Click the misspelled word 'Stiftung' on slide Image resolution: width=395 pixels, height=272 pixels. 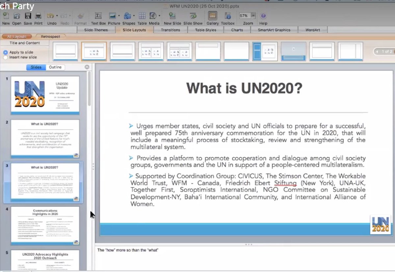(x=285, y=183)
